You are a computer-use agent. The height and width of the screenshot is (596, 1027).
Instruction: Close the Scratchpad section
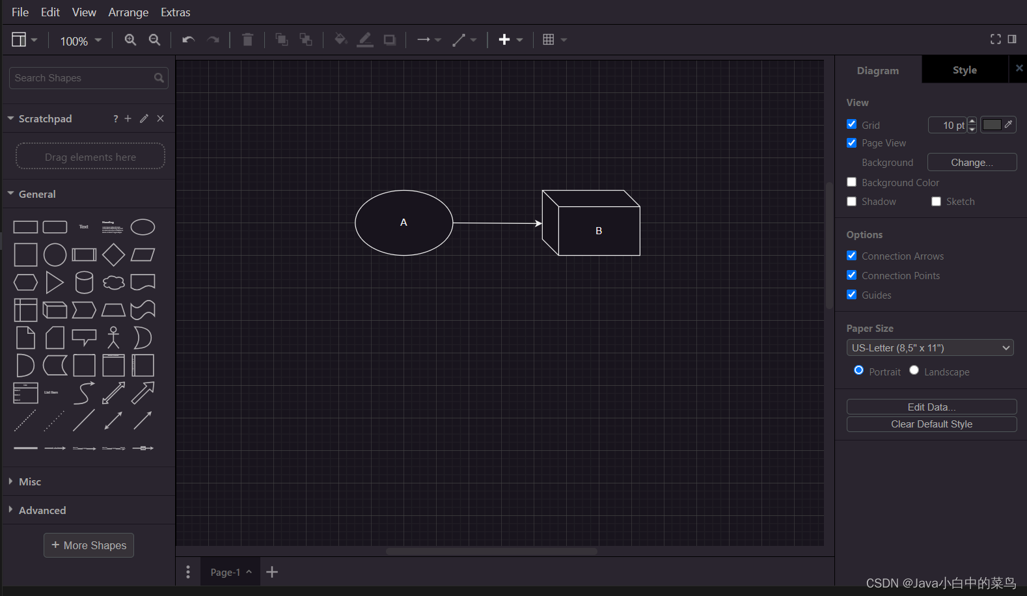click(160, 118)
